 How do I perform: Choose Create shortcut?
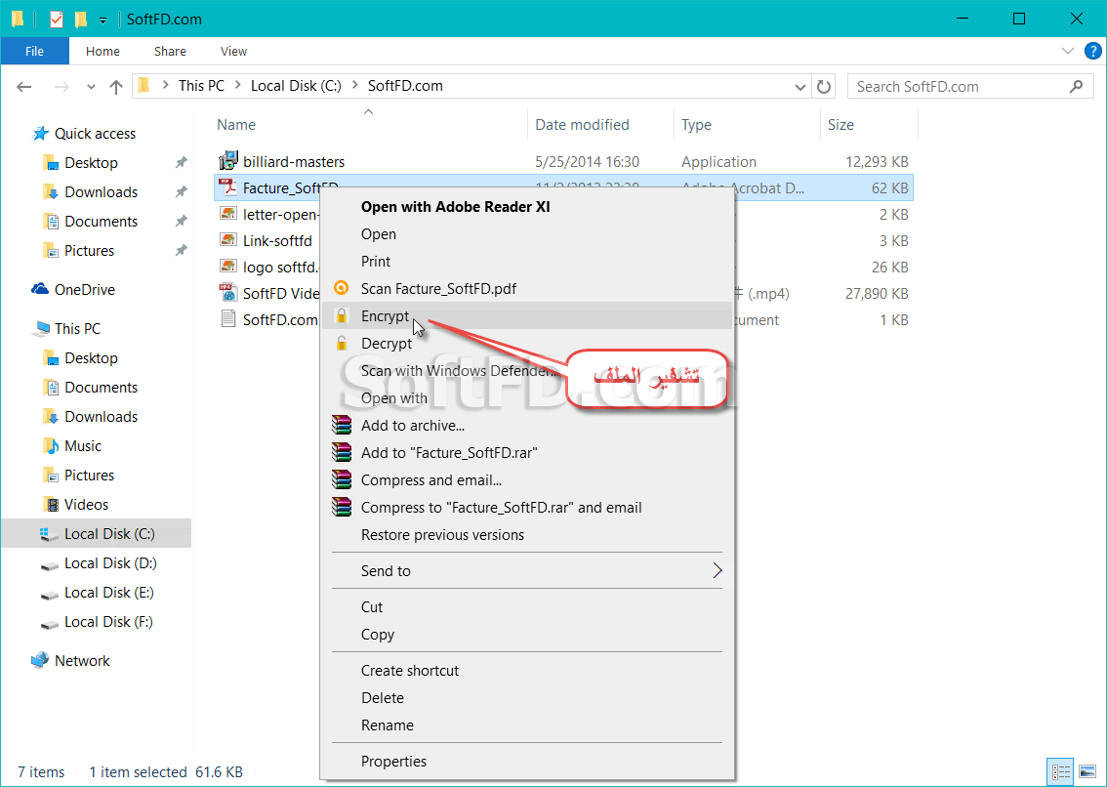pyautogui.click(x=527, y=671)
